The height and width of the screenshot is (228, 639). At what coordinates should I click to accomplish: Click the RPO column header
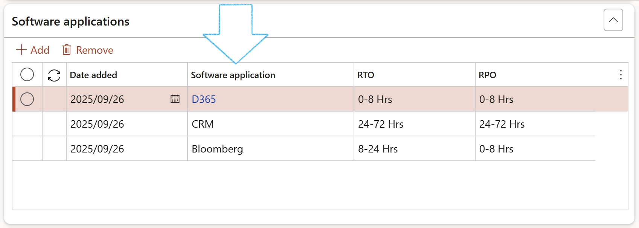[x=487, y=75]
